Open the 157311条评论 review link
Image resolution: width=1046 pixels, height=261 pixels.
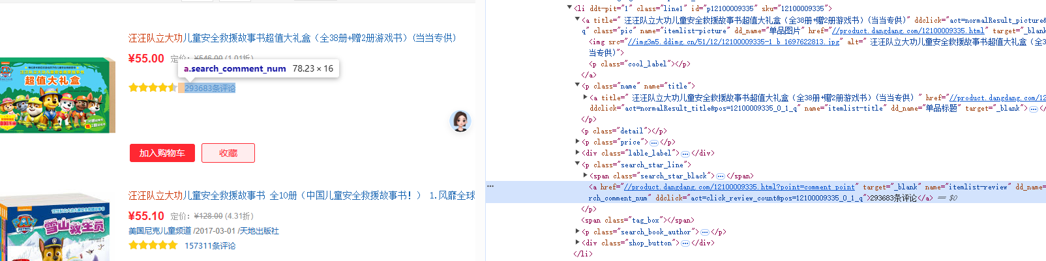tap(210, 245)
